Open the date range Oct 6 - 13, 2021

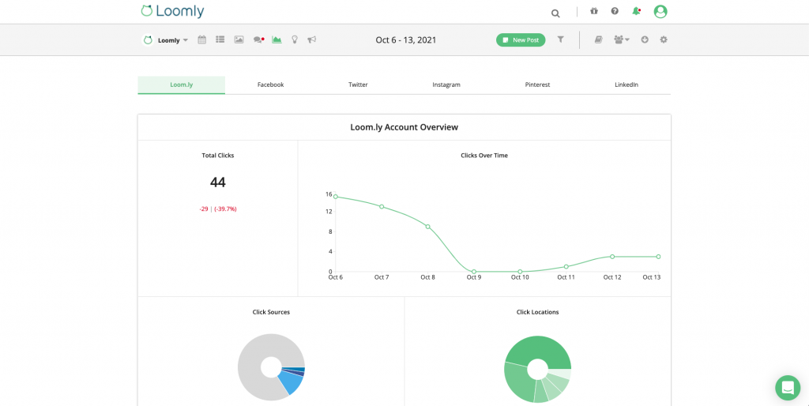406,39
